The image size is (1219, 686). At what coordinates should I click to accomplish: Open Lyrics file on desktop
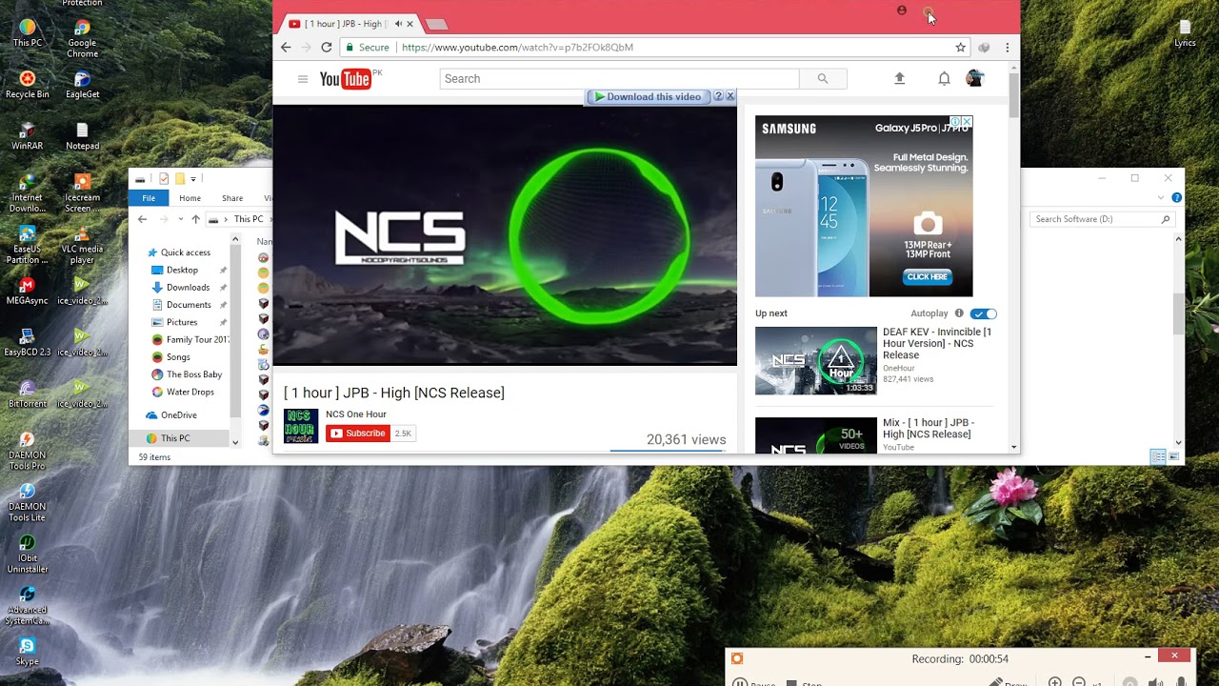[1185, 33]
